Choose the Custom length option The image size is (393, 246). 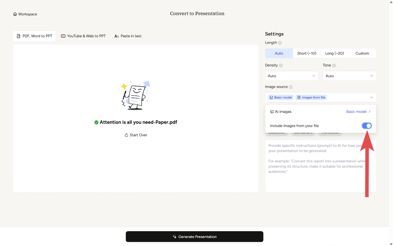pyautogui.click(x=362, y=53)
